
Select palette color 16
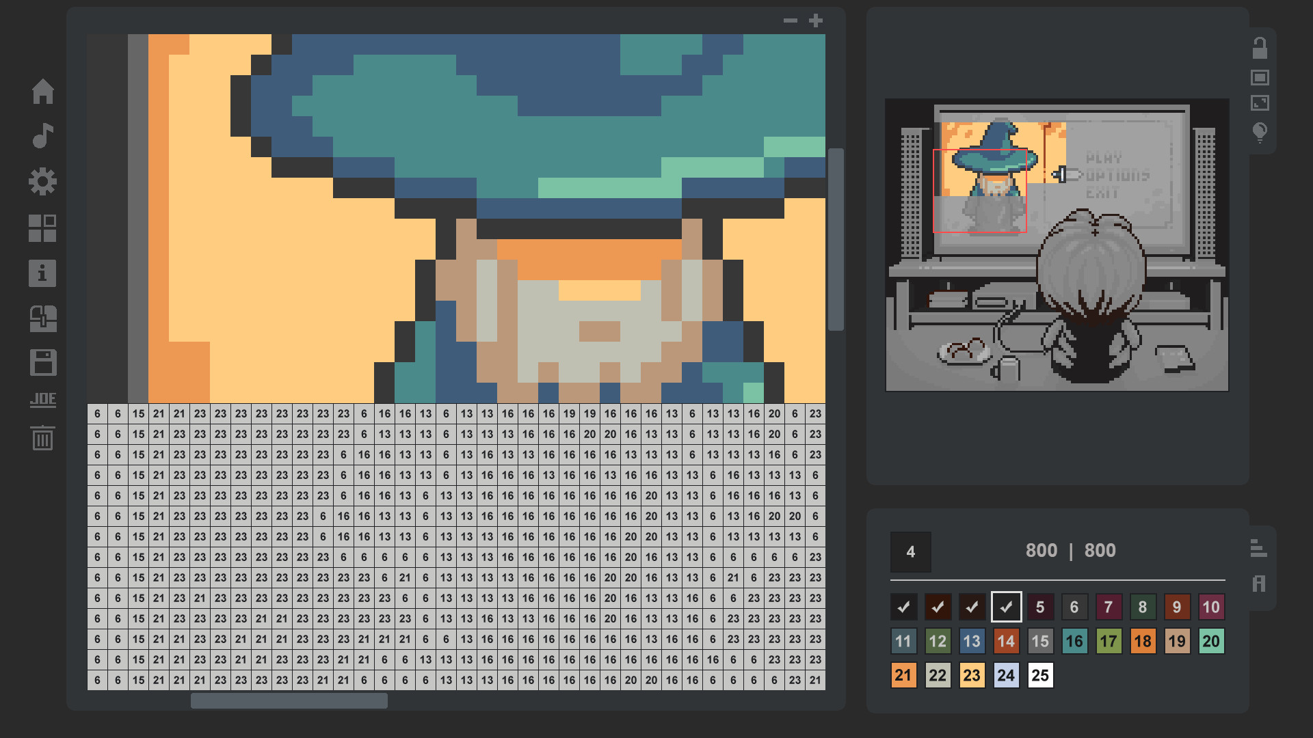click(1074, 641)
